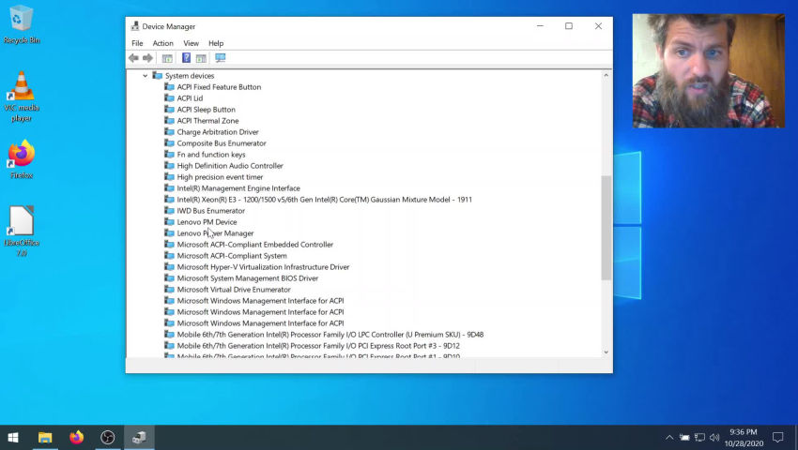This screenshot has height=450, width=798.
Task: Click the OBS Studio taskbar icon
Action: click(x=108, y=437)
